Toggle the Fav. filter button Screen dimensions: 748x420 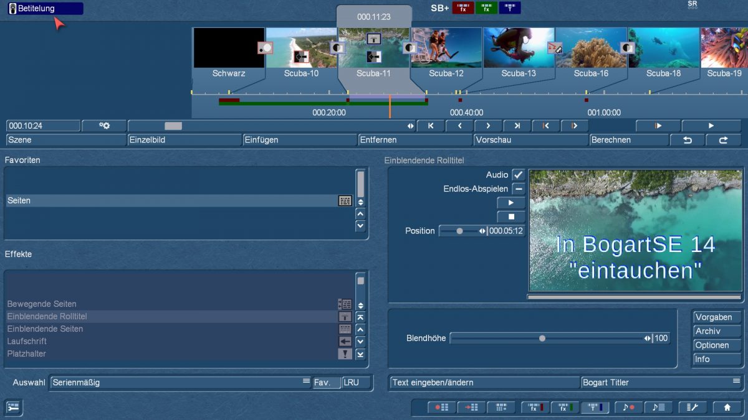326,383
